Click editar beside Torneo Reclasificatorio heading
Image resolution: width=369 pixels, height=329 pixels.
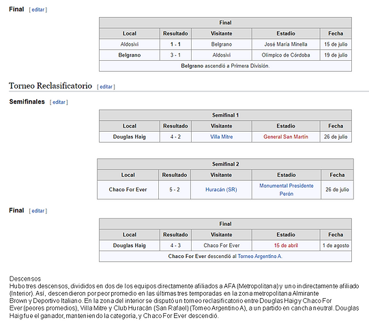pos(106,87)
